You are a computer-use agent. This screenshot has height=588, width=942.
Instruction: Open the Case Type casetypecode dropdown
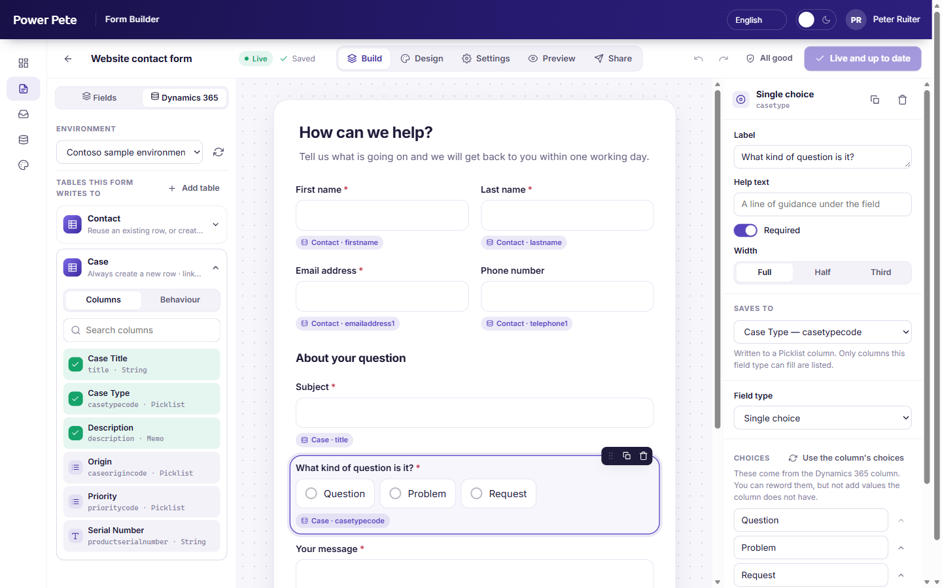pos(823,332)
